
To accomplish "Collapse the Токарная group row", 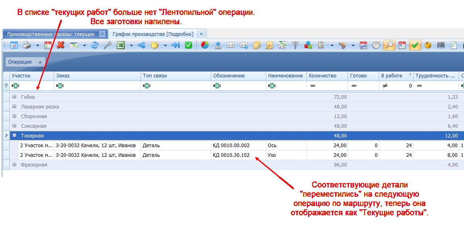I will point(14,135).
